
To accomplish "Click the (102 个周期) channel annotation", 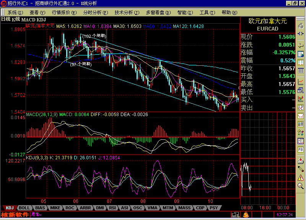I will click(94, 36).
